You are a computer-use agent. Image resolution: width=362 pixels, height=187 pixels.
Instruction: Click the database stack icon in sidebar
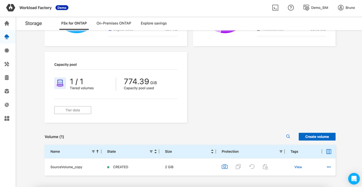click(x=7, y=78)
